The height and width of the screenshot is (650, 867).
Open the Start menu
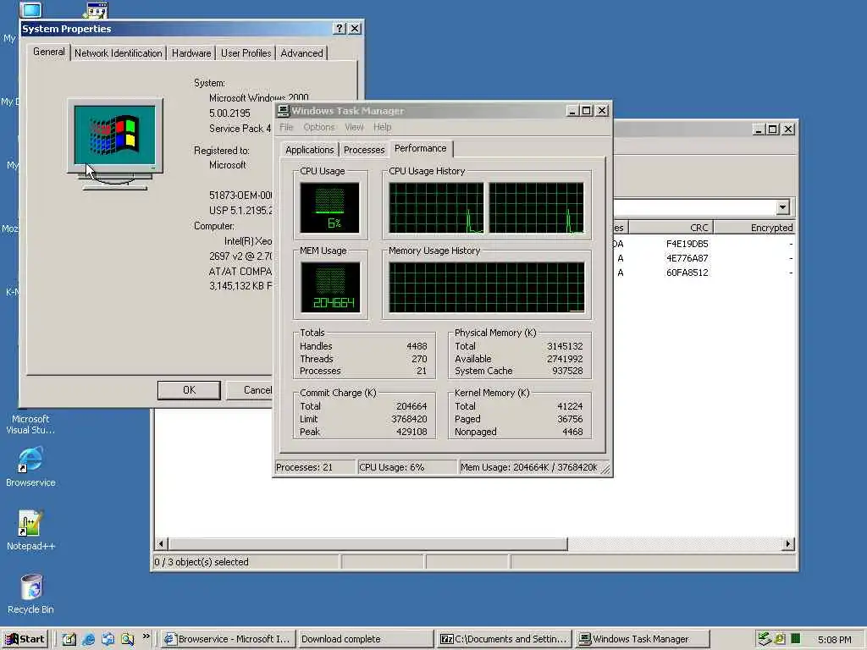(25, 639)
